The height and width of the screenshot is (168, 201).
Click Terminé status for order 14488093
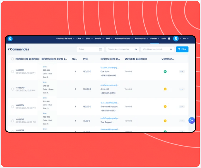pyautogui.click(x=128, y=71)
